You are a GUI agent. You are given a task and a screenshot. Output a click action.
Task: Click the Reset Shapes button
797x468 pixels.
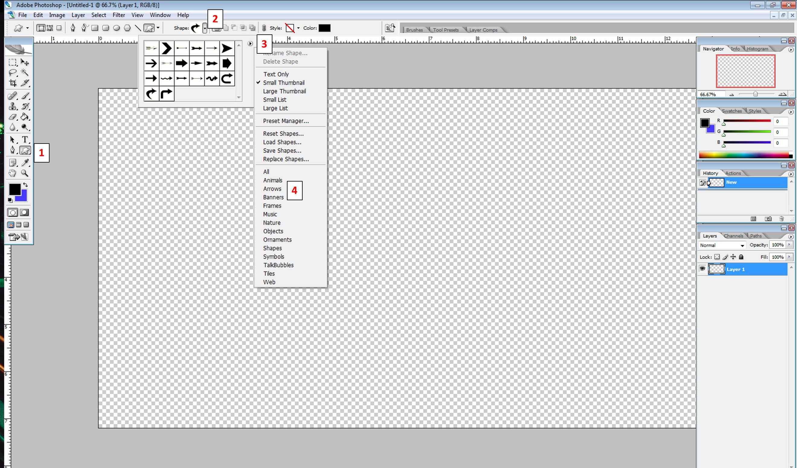[x=283, y=133]
